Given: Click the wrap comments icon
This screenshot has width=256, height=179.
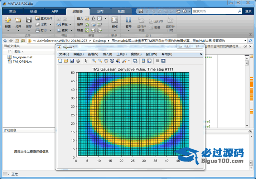Looking at the screenshot, I should click(x=100, y=24).
